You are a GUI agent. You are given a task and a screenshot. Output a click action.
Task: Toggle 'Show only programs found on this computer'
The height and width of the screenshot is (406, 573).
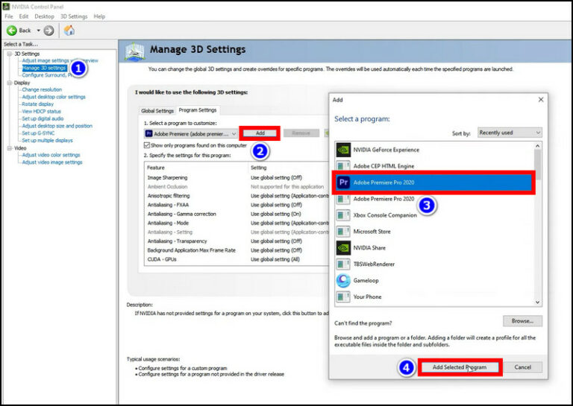(147, 145)
